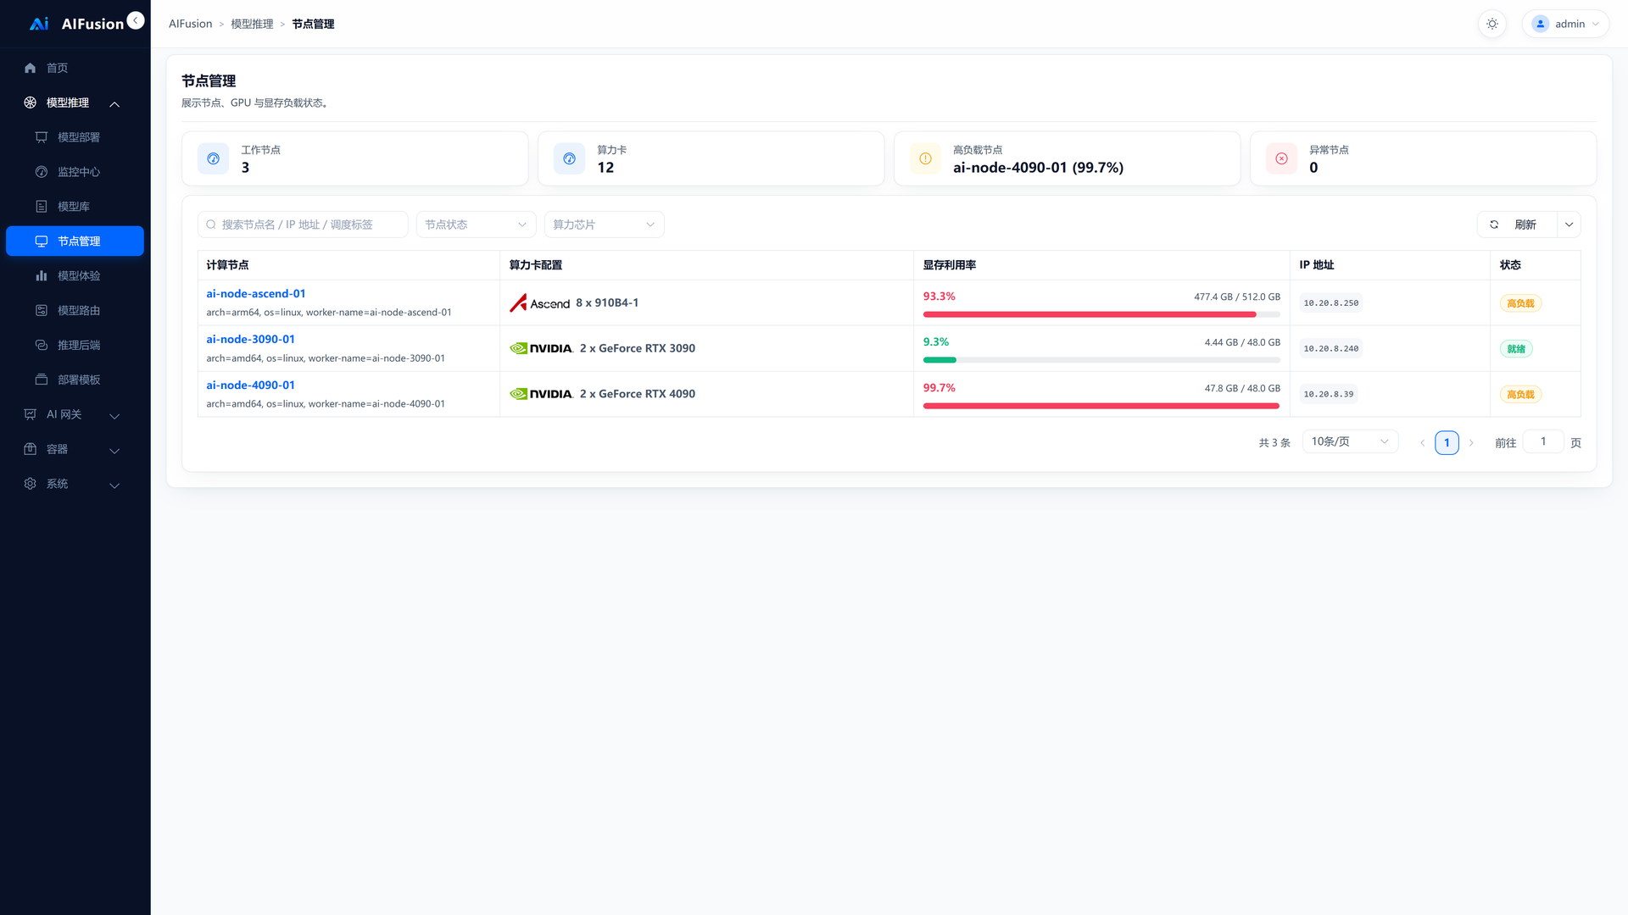Screen dimensions: 1628x915
Task: Open refresh options dropdown arrow
Action: tap(1569, 225)
